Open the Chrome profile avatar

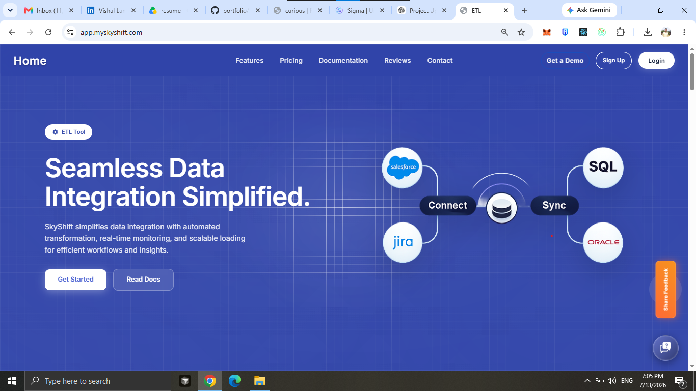click(x=666, y=32)
